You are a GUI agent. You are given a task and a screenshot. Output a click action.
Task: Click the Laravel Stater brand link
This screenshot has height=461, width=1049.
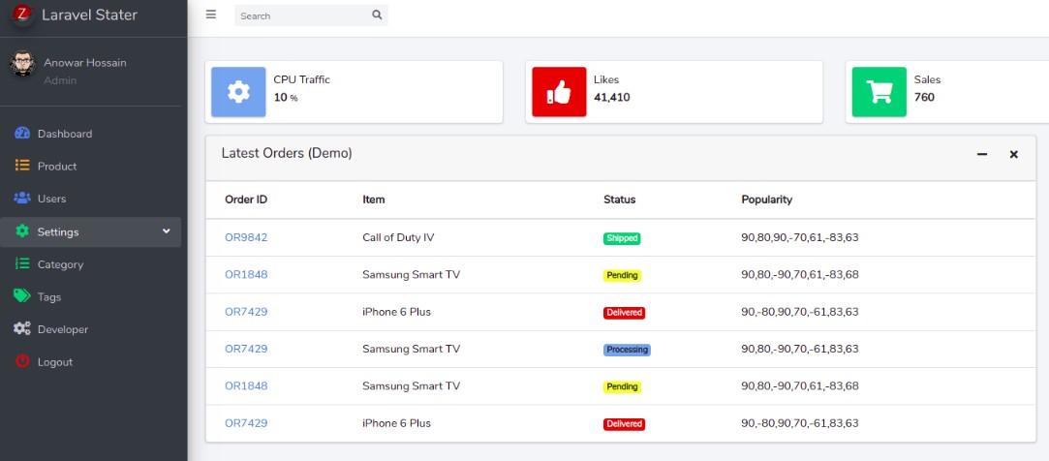(x=89, y=15)
